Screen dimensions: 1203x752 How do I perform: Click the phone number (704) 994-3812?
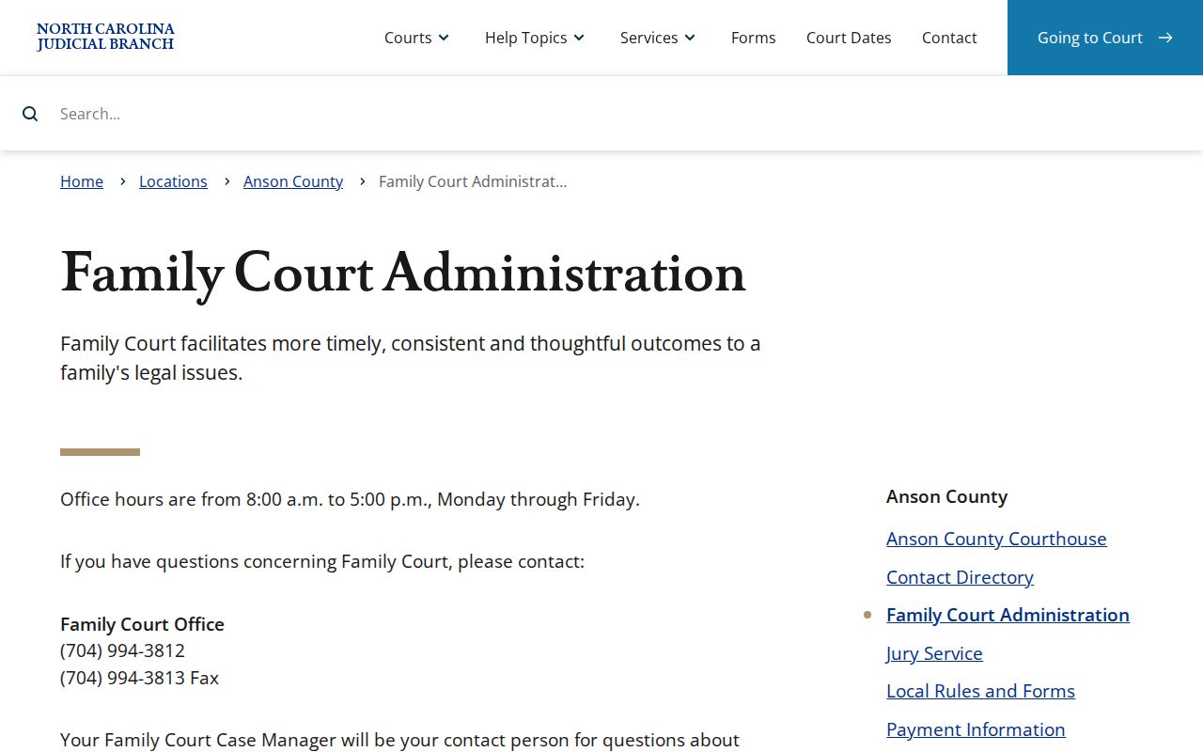click(122, 650)
